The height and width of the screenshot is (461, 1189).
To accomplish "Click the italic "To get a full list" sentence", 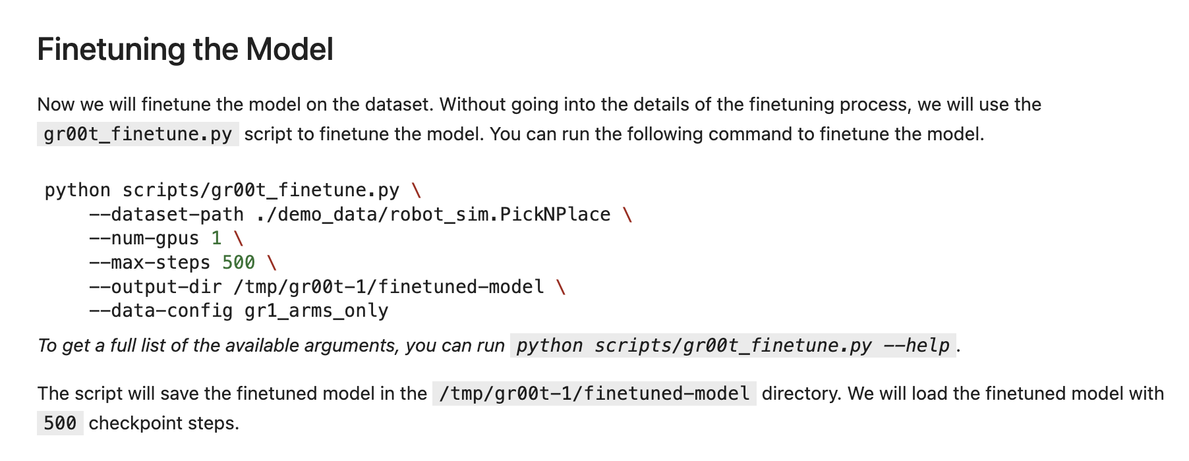I will coord(270,346).
